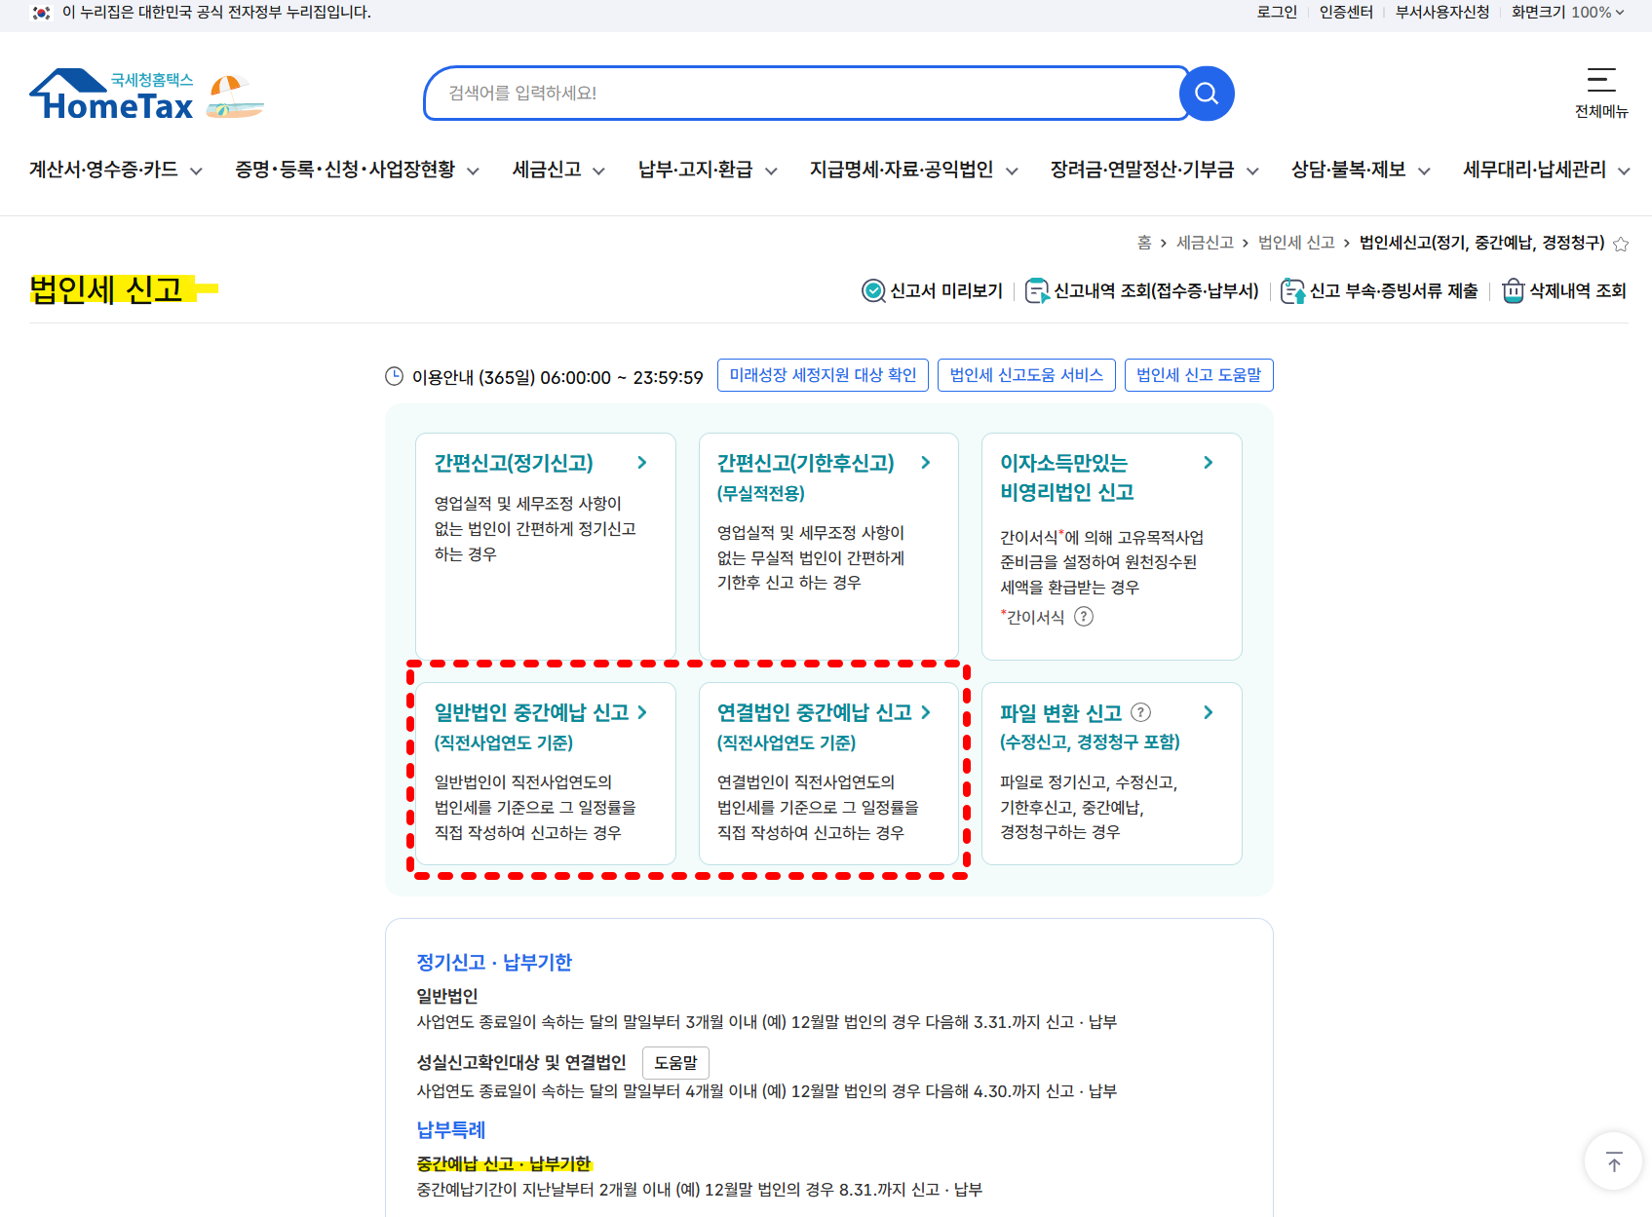Click the 도움말 button by 성실신고확인대상
Screen dimensions: 1652x1217
pos(675,1063)
